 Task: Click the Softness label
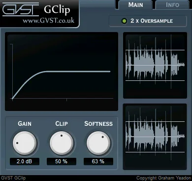tap(98, 124)
